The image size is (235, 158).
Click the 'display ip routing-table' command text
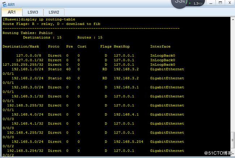[x=48, y=19]
